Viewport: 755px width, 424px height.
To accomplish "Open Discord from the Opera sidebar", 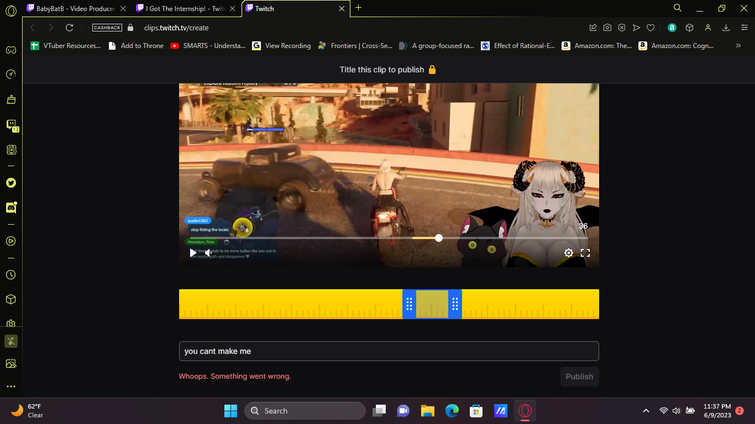I will pyautogui.click(x=11, y=208).
